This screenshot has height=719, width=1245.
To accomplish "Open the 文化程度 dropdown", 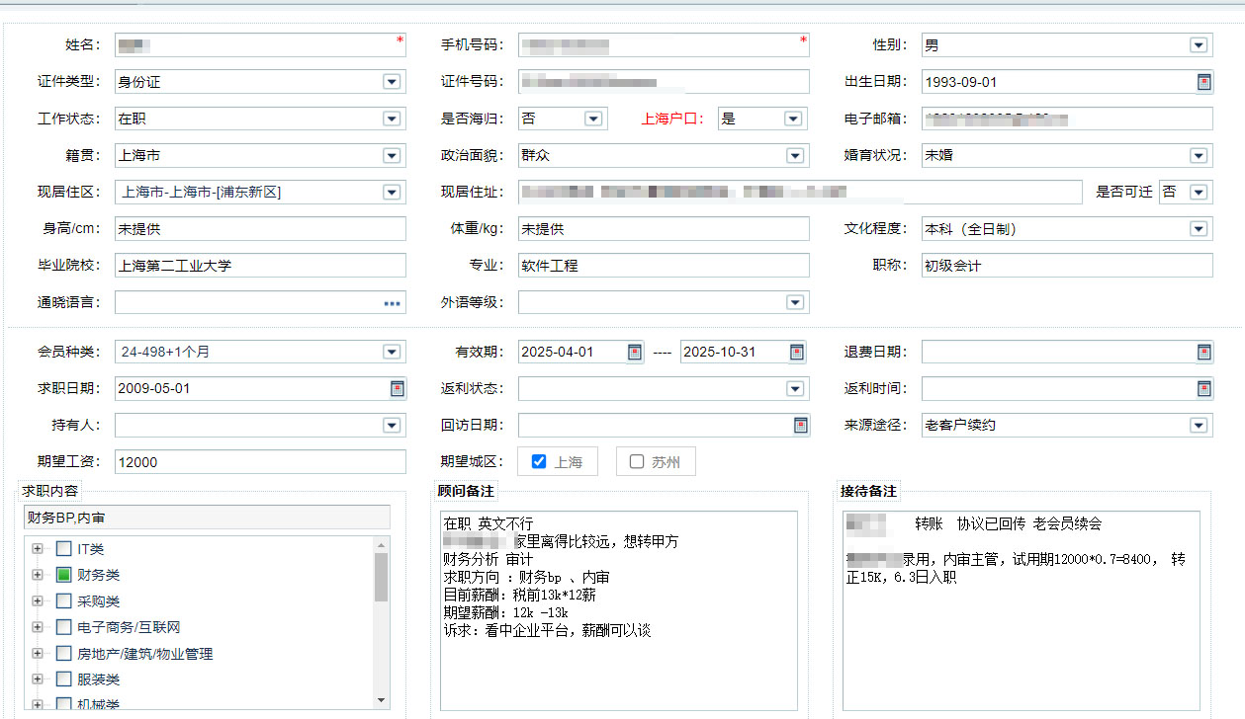I will (x=1199, y=228).
